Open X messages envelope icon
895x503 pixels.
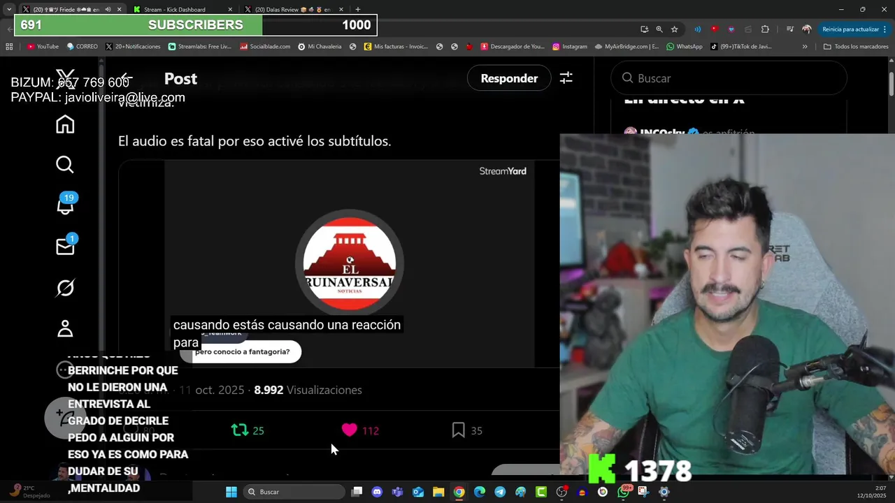pyautogui.click(x=65, y=246)
